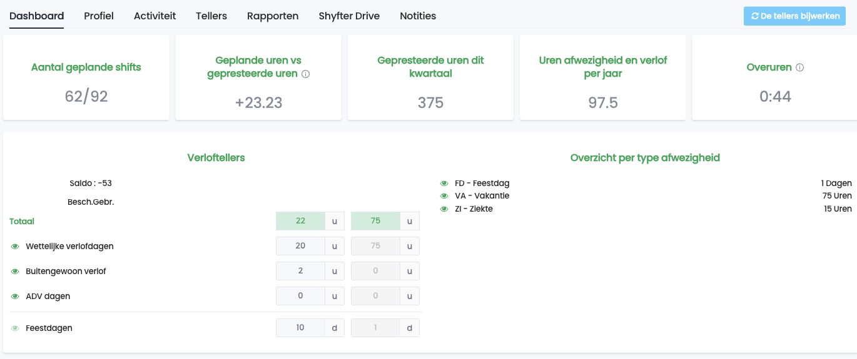Click Aantal geplande shifts card heading
The width and height of the screenshot is (857, 359).
click(86, 67)
